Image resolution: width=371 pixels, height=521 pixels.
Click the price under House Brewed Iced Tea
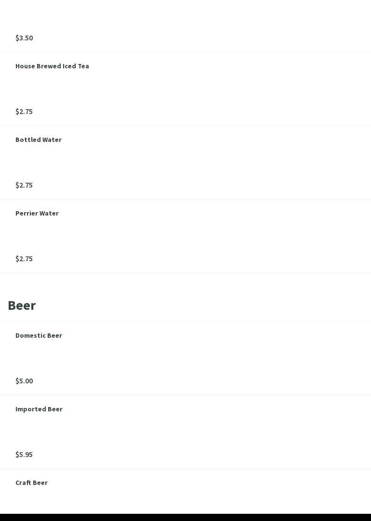[24, 112]
